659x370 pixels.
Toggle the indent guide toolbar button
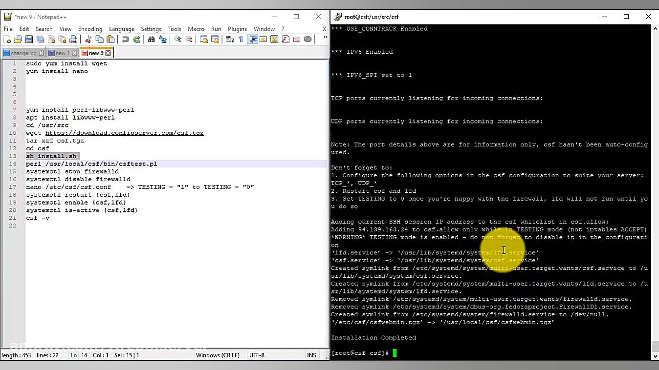point(253,40)
